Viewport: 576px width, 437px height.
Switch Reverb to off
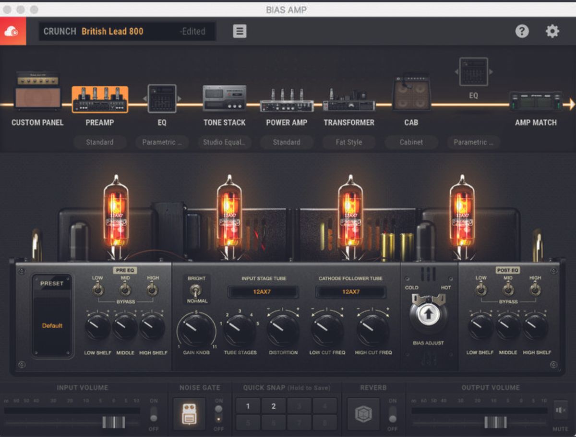pyautogui.click(x=394, y=420)
